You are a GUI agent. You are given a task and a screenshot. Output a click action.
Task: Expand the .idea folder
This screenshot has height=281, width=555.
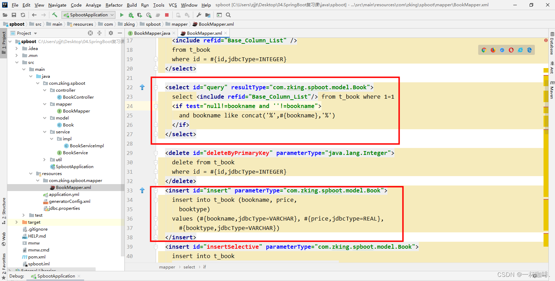pyautogui.click(x=17, y=49)
